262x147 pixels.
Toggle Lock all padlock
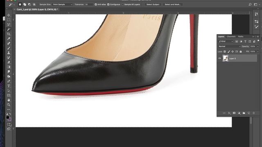click(241, 52)
